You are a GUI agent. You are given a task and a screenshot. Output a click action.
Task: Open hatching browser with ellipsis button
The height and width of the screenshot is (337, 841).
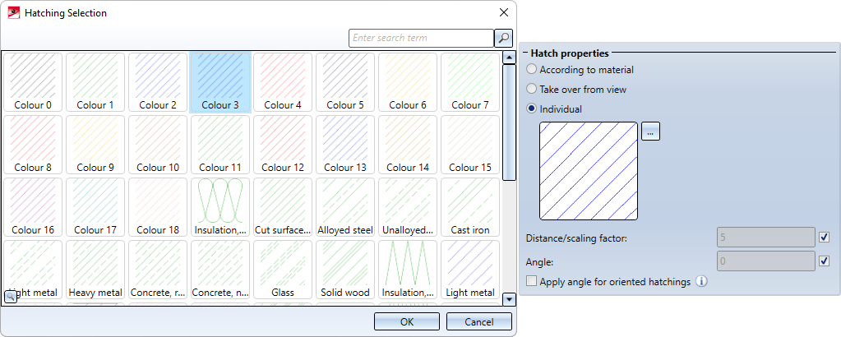coord(650,131)
